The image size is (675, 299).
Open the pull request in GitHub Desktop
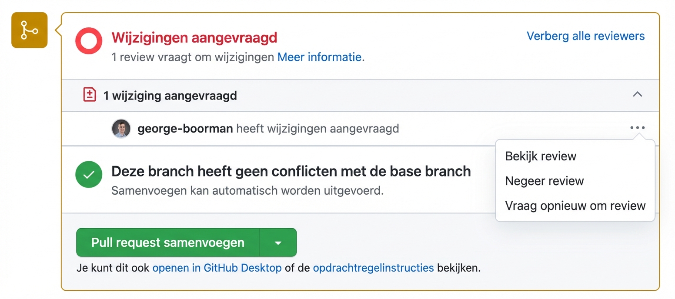point(217,268)
